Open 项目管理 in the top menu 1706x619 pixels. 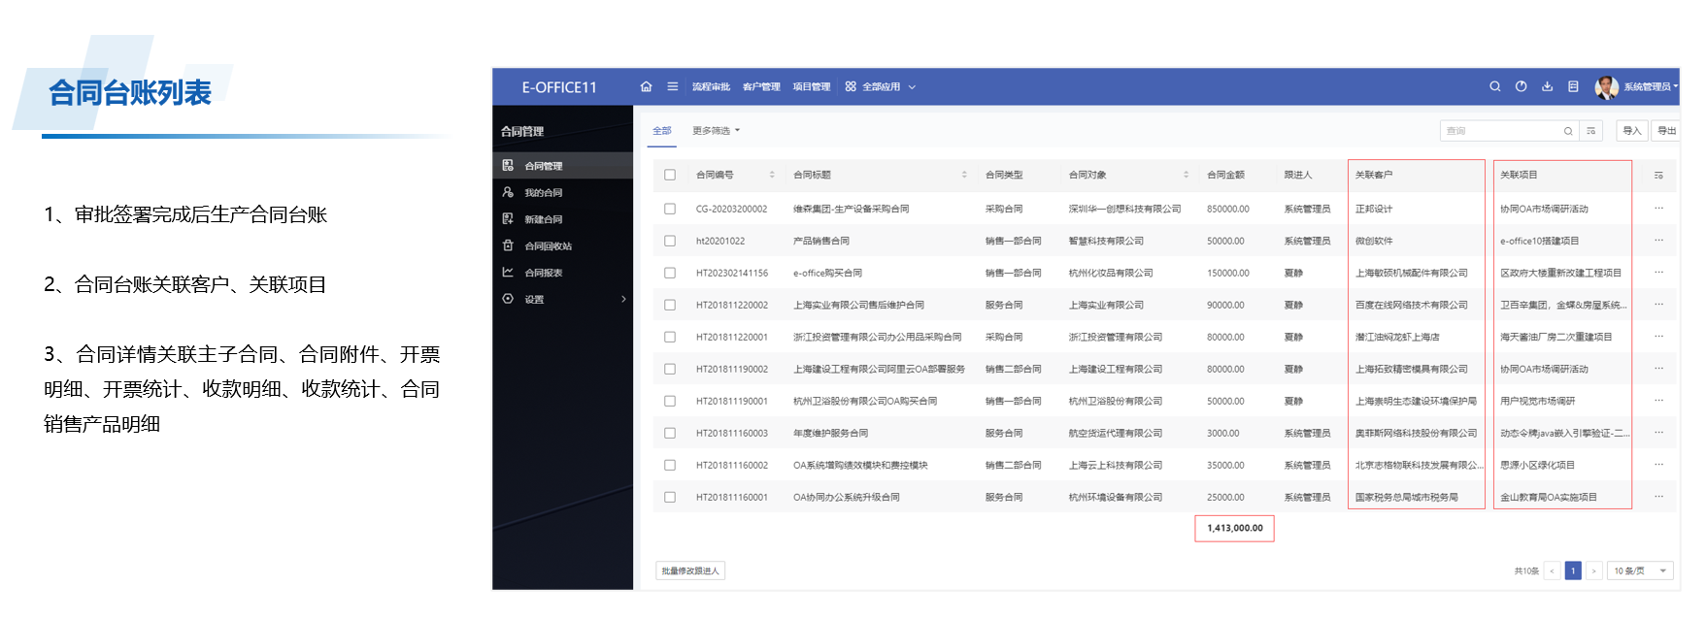click(812, 87)
